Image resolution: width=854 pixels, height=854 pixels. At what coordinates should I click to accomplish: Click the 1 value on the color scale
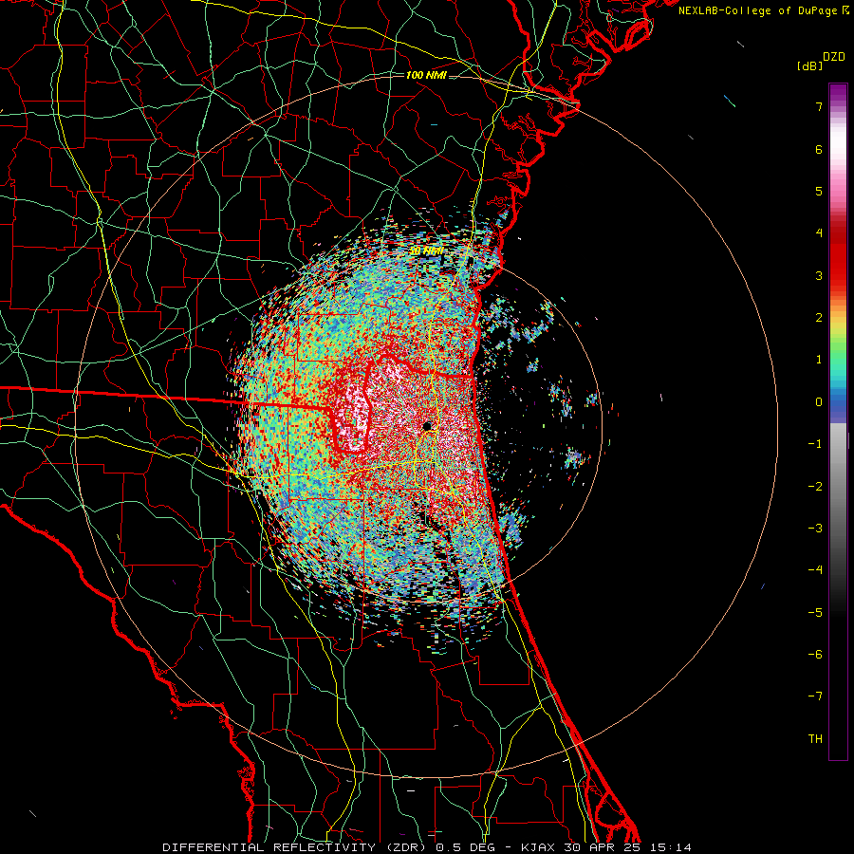819,360
